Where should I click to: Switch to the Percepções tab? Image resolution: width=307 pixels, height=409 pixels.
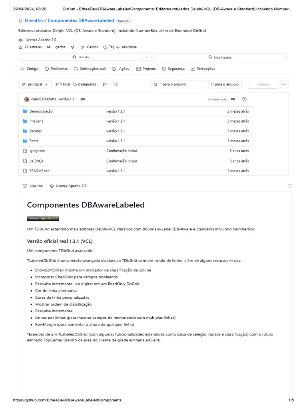coord(203,69)
